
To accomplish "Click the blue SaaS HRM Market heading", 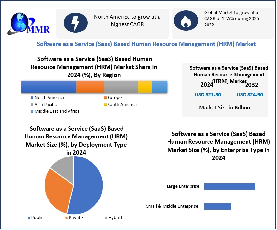I will click(x=146, y=44).
